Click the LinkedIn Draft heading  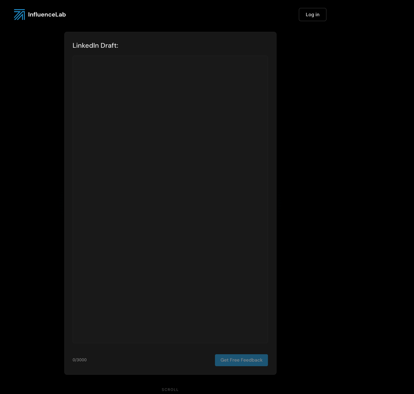coord(95,45)
